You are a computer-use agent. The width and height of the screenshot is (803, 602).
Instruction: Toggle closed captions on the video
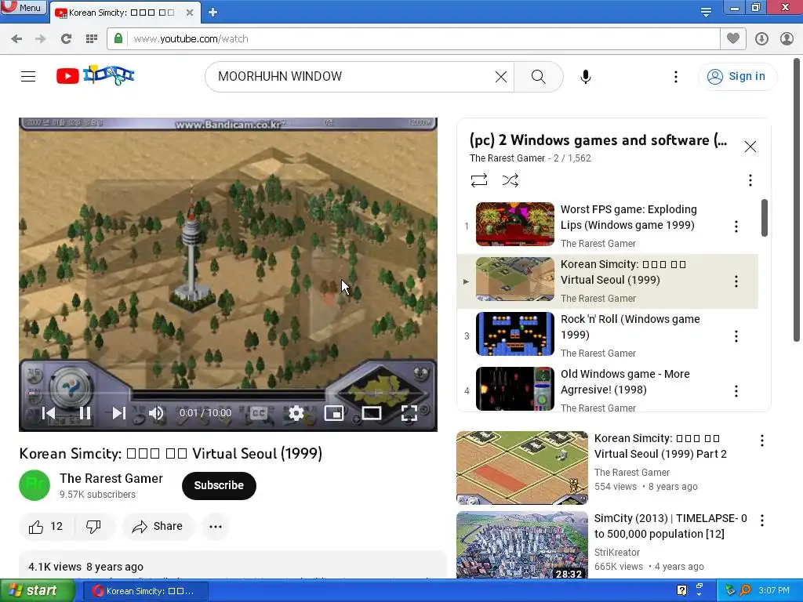pyautogui.click(x=259, y=413)
